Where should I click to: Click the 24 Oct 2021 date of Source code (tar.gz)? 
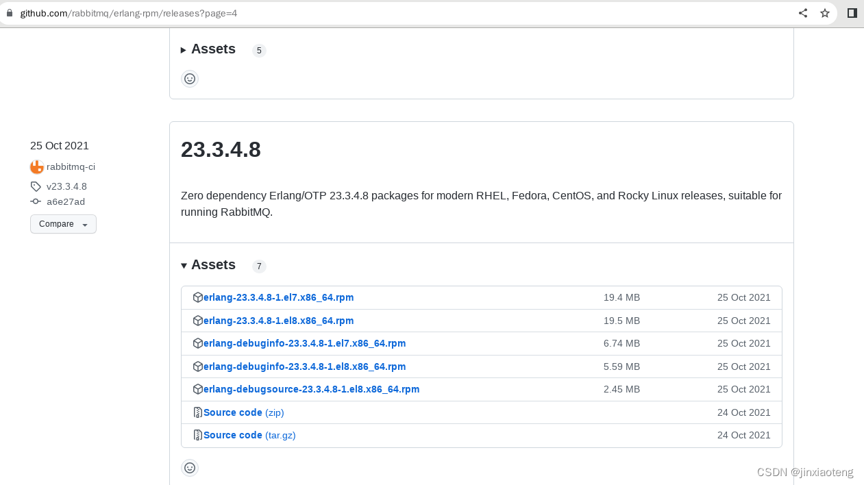point(744,435)
